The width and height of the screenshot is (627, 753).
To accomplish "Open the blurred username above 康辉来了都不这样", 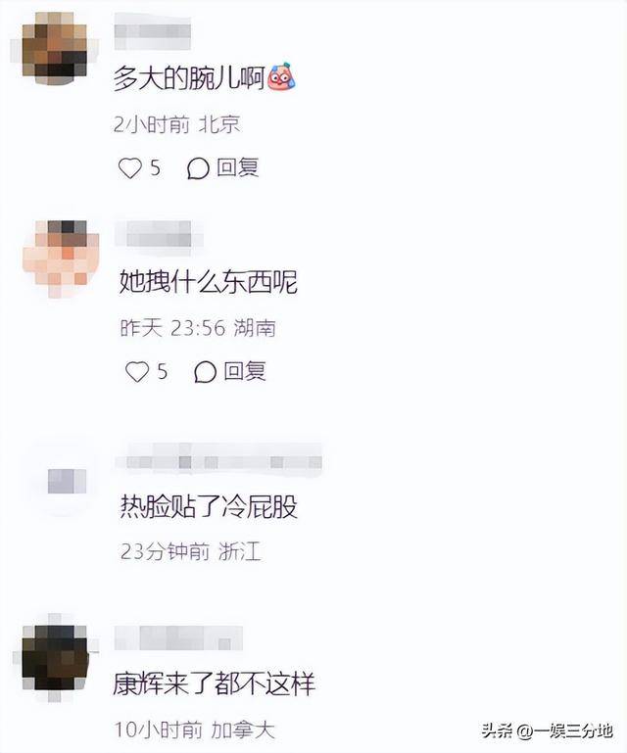I will (178, 637).
